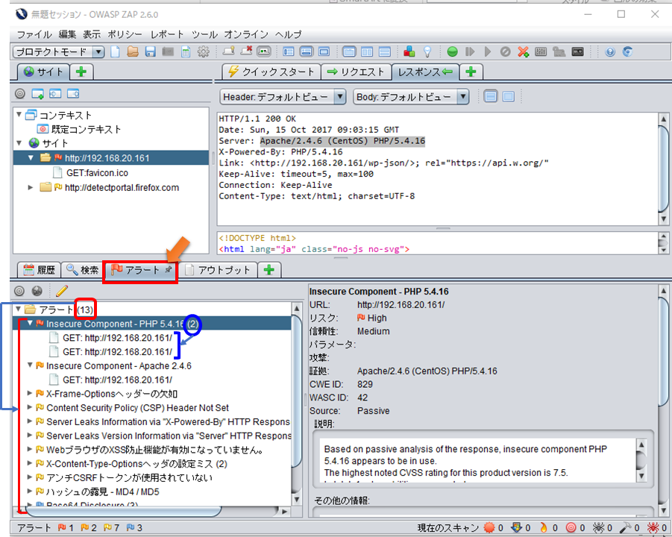The width and height of the screenshot is (672, 537).
Task: Click the blue informational flag count in status bar
Action: [134, 527]
